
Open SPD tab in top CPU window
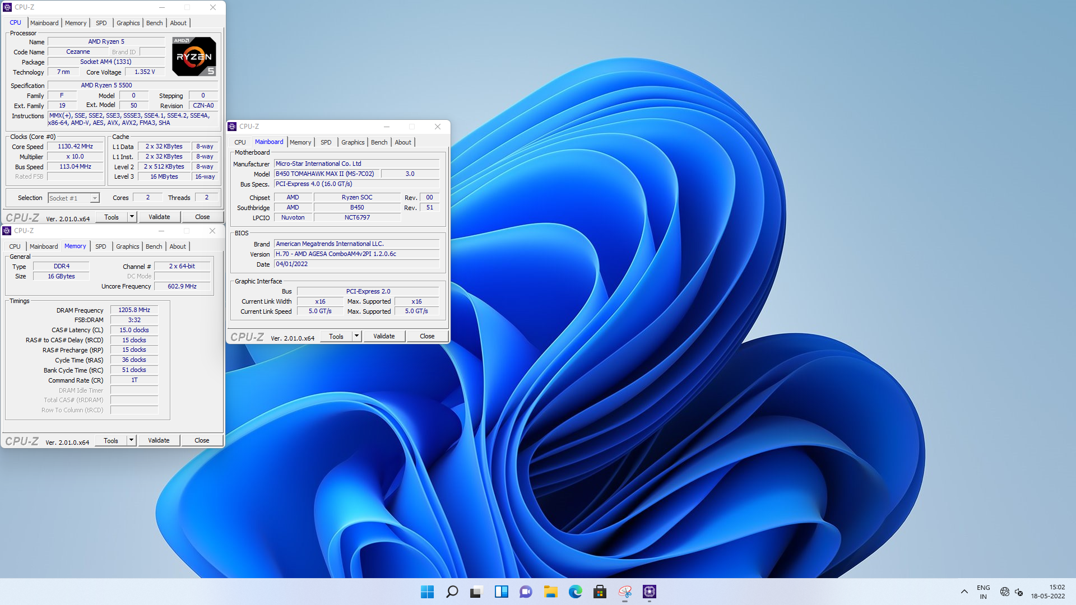[x=101, y=23]
